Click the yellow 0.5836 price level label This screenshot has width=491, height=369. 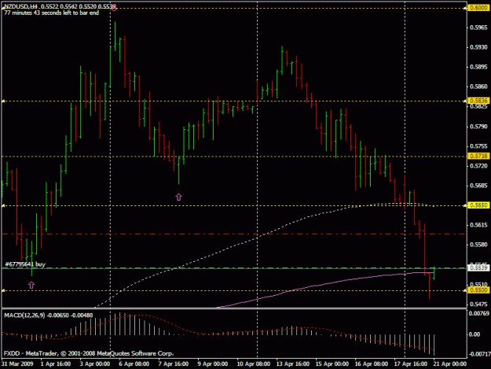pos(478,101)
